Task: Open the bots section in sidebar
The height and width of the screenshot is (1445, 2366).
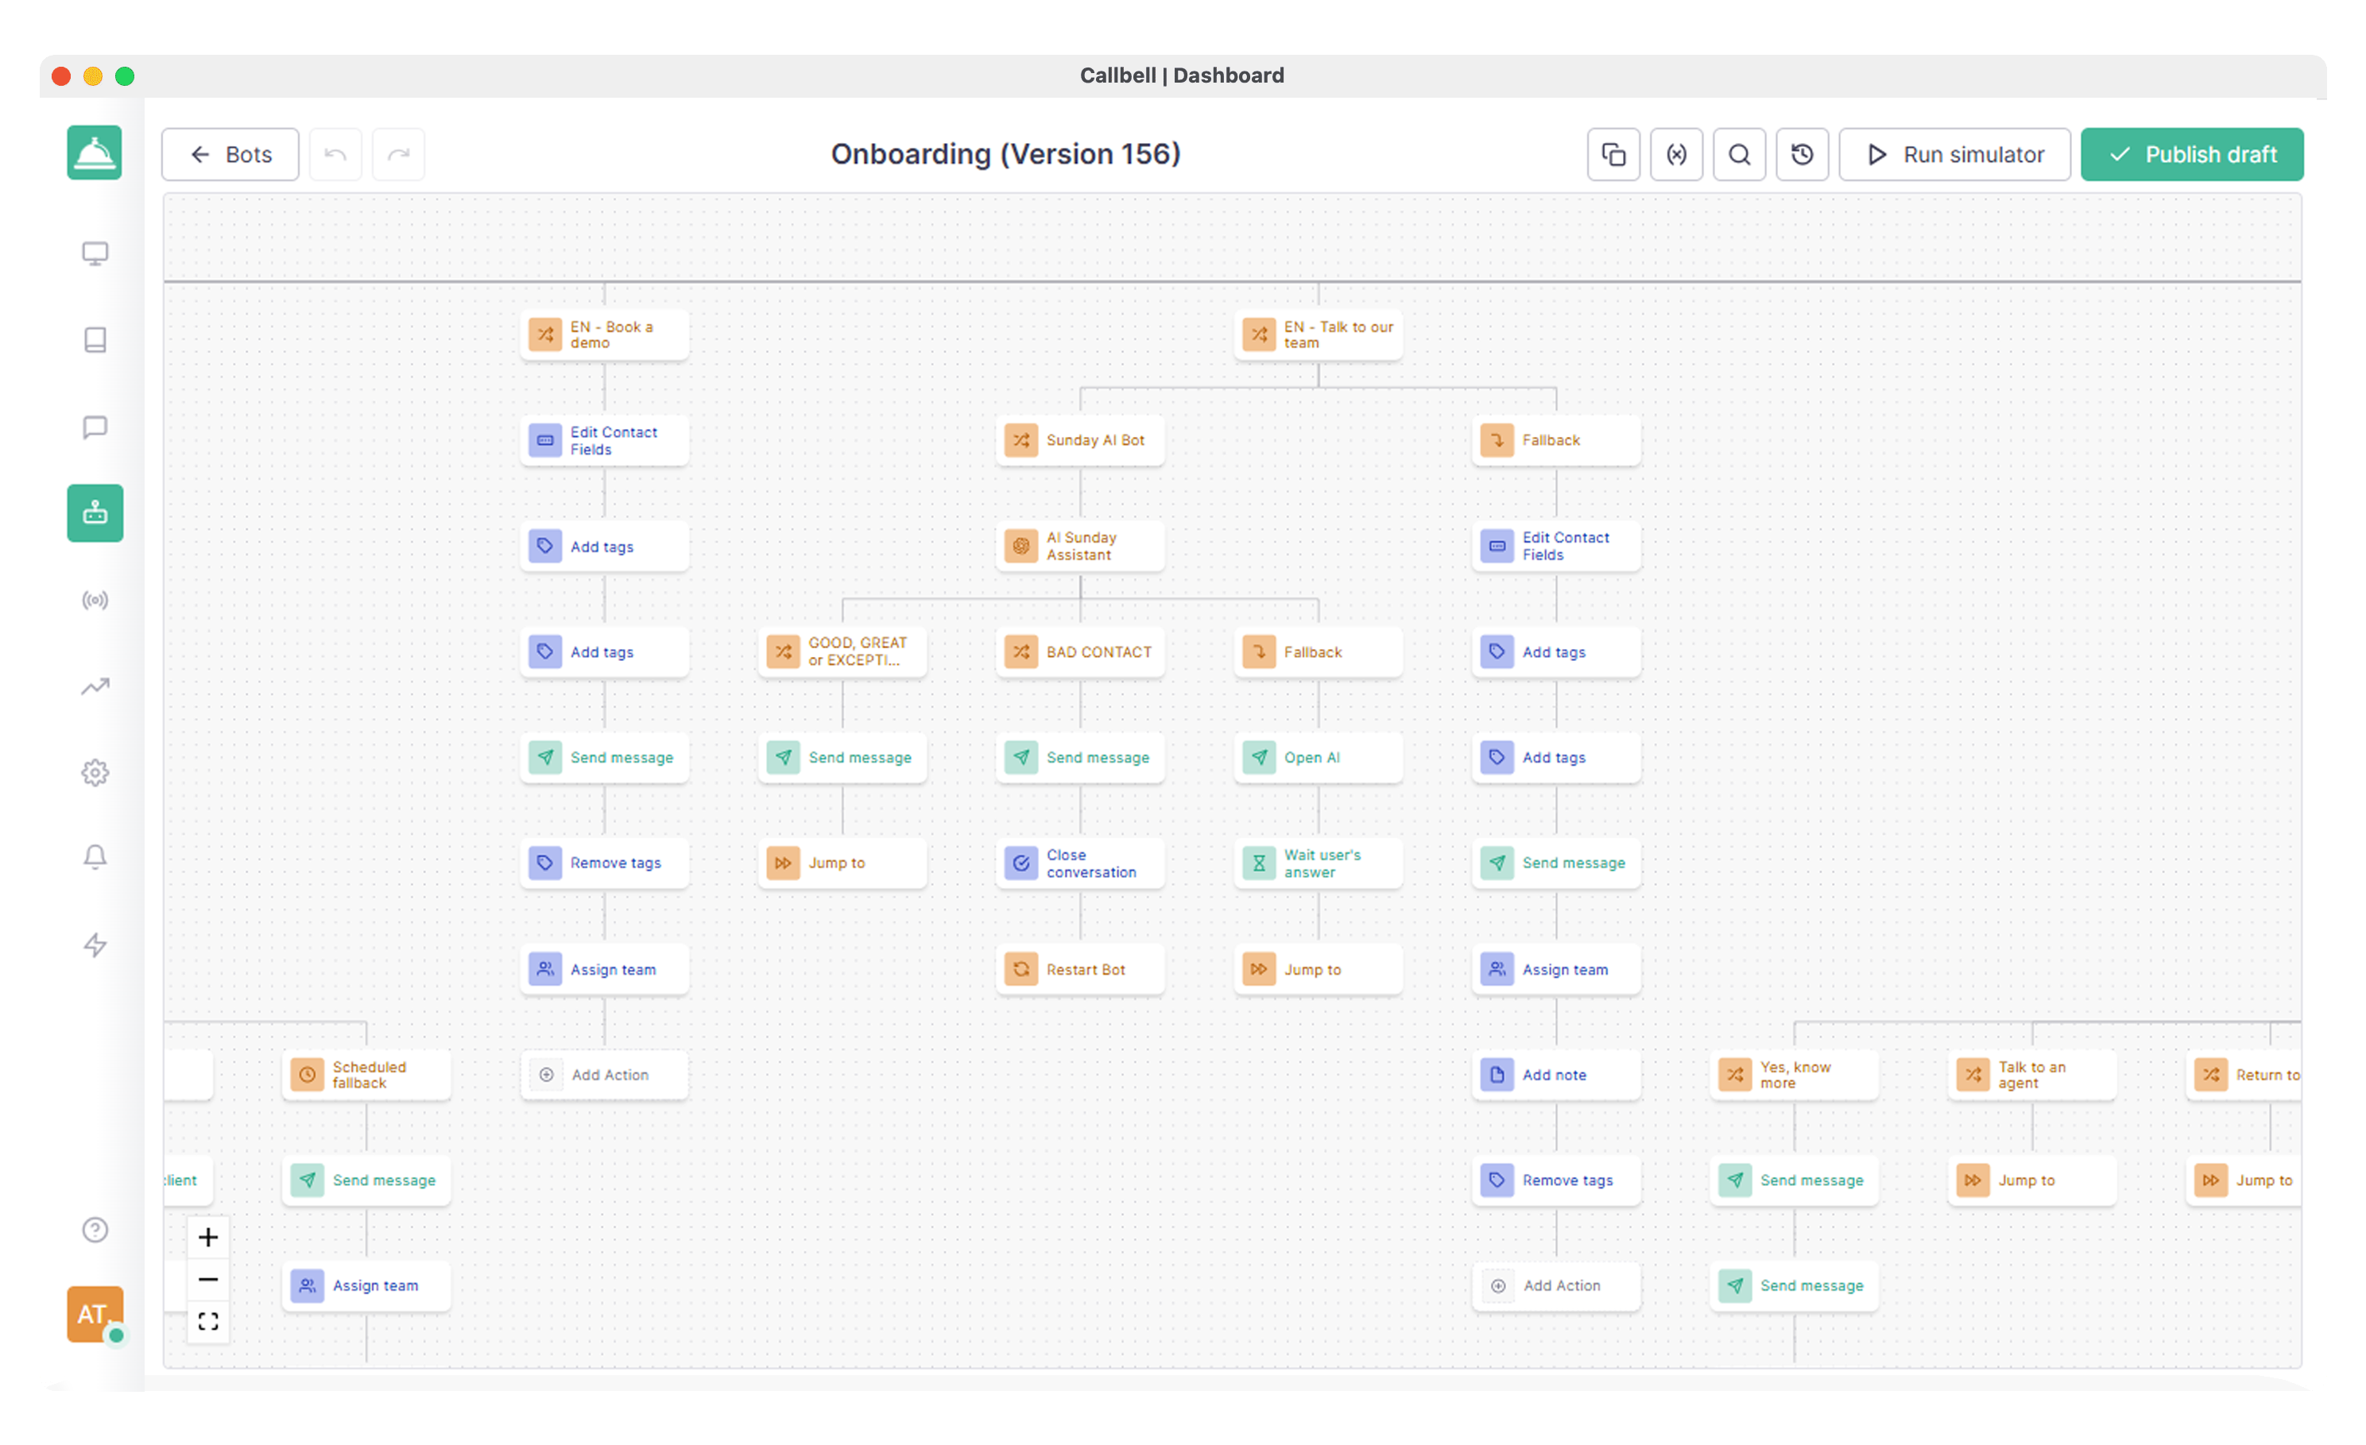Action: tap(94, 513)
